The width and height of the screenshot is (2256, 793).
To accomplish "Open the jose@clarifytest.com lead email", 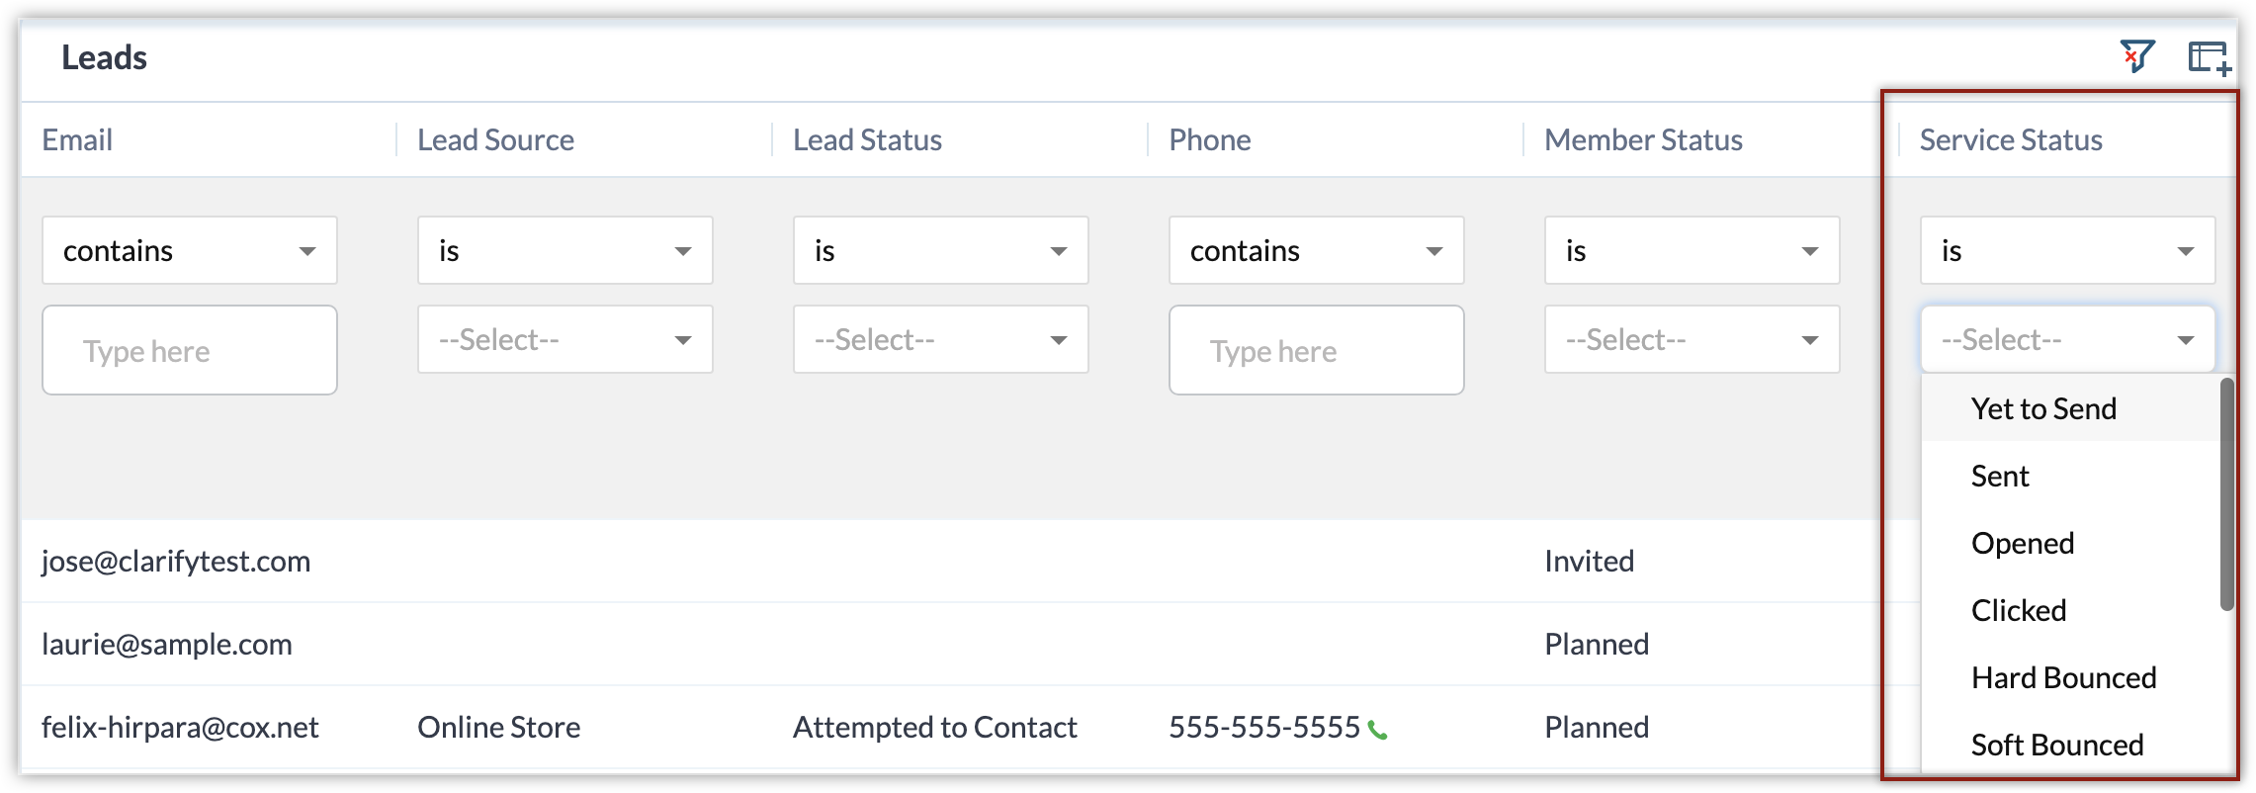I will click(176, 561).
